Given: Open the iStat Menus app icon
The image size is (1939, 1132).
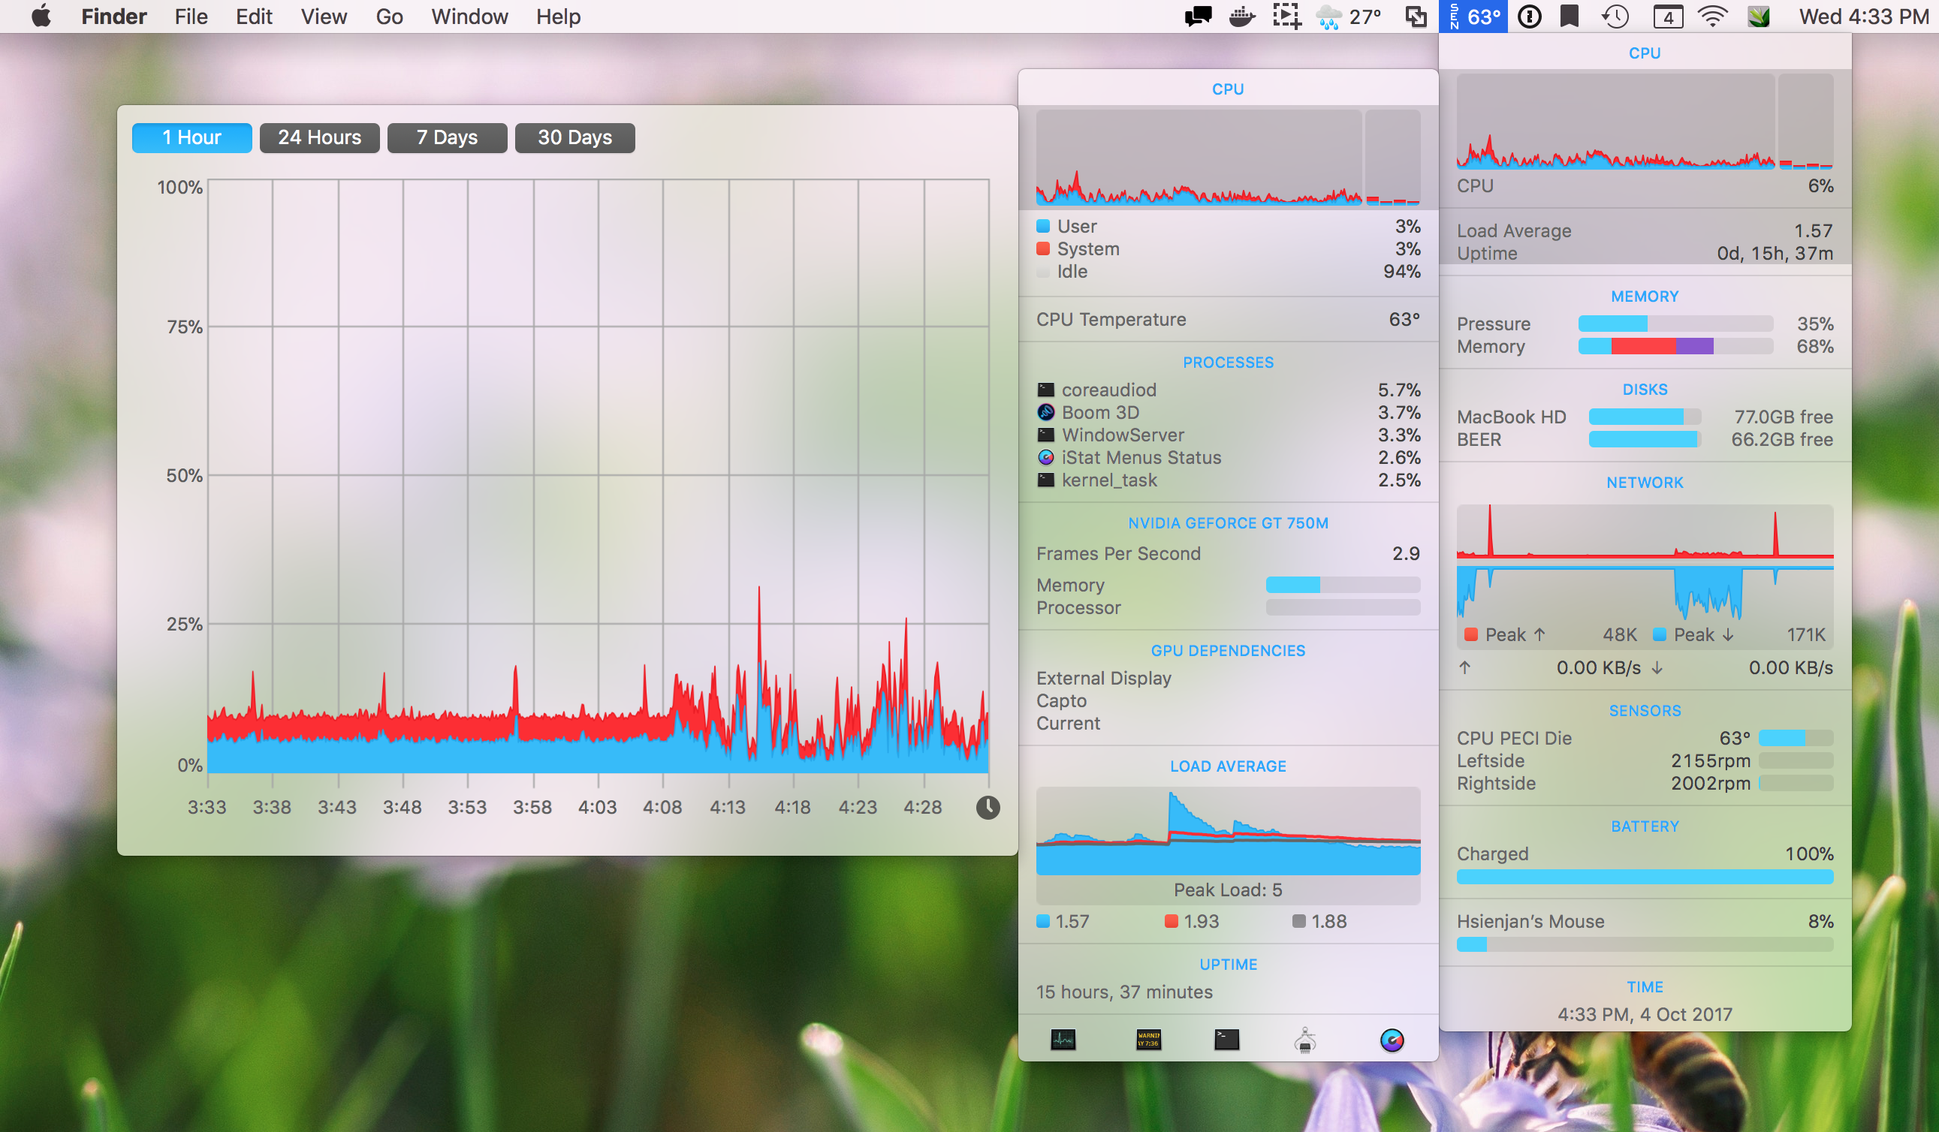Looking at the screenshot, I should [1391, 1040].
